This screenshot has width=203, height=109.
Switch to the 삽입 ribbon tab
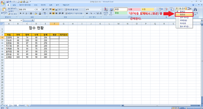14,5
